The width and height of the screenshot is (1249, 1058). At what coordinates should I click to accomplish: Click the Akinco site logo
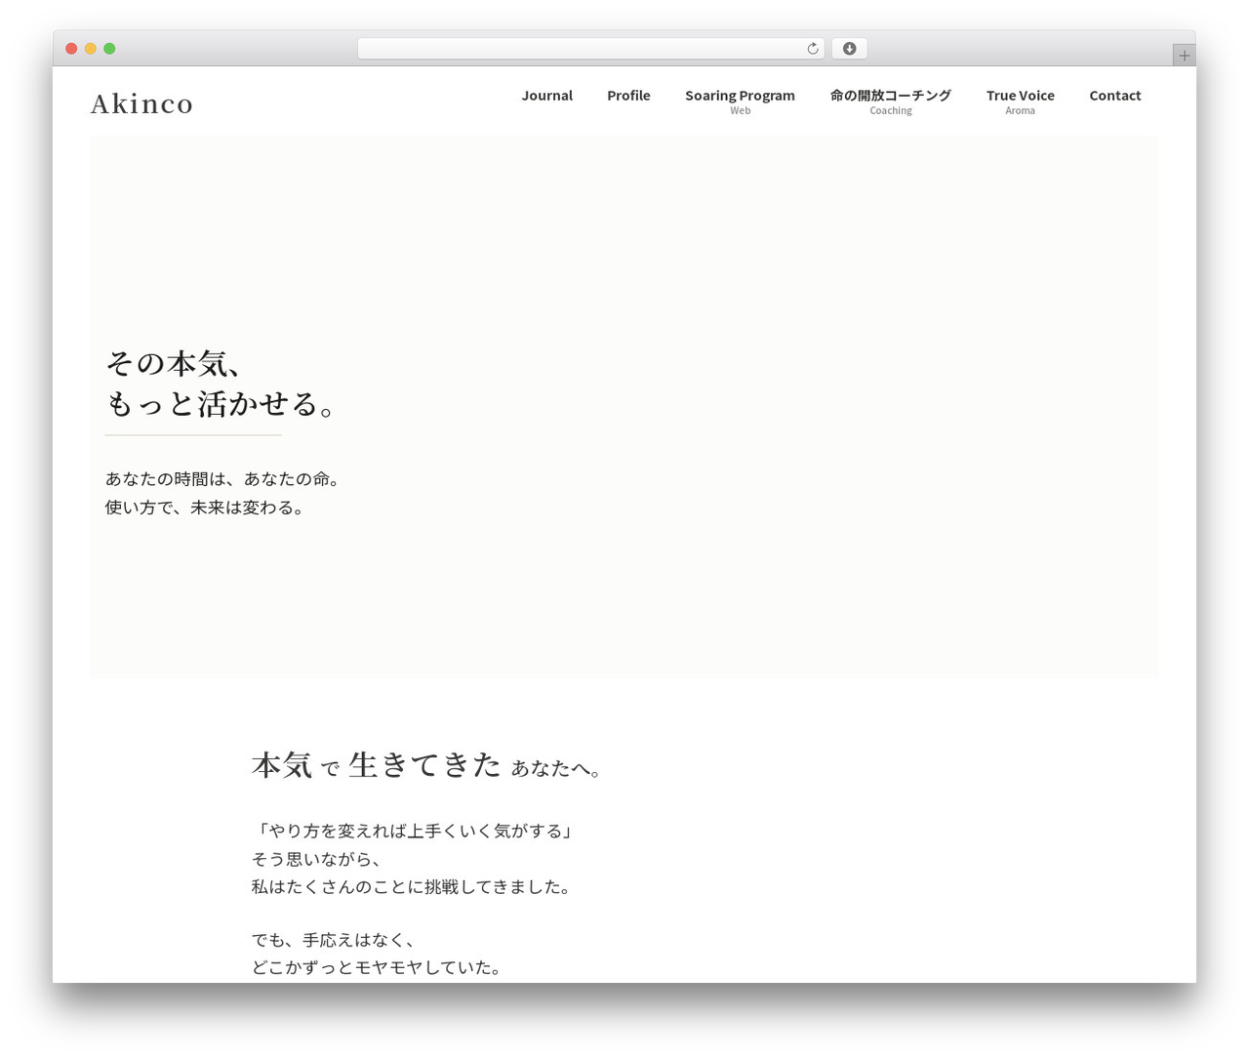142,103
